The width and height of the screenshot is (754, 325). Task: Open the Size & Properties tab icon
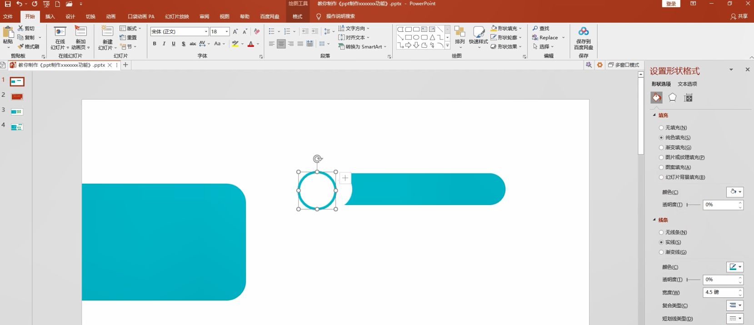tap(688, 98)
